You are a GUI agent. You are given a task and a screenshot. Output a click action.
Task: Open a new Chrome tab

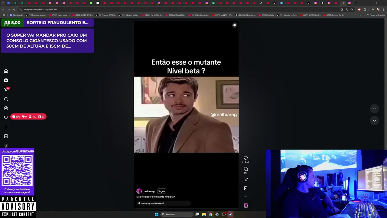point(356,3)
